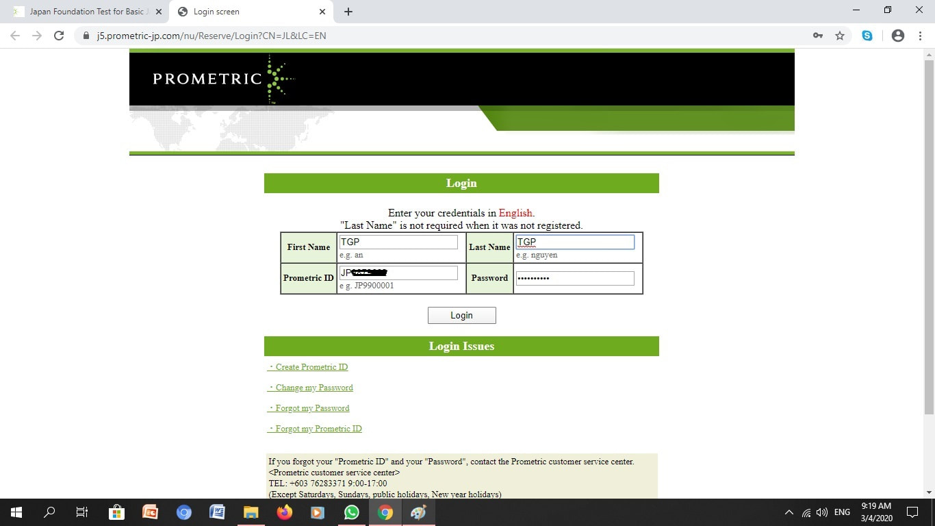Follow the Change my Password link
Image resolution: width=935 pixels, height=526 pixels.
[311, 388]
